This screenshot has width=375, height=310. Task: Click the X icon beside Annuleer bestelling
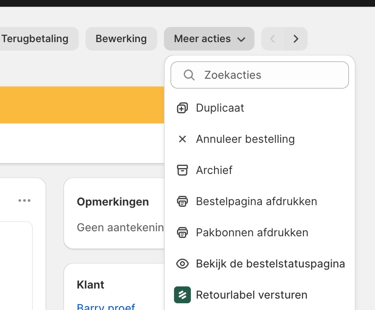182,139
